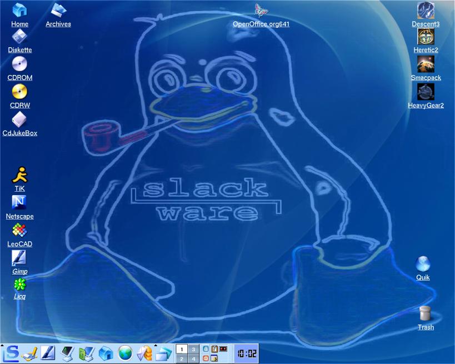
Task: Click the logout power button icon
Action: (x=206, y=358)
